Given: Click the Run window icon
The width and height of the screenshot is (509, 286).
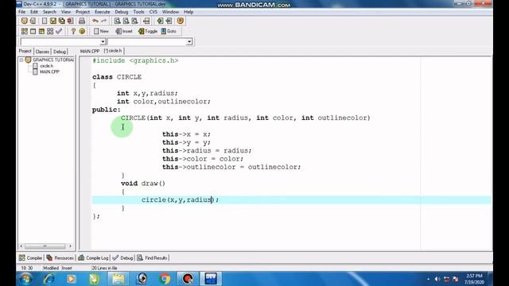Looking at the screenshot, I should [x=33, y=31].
